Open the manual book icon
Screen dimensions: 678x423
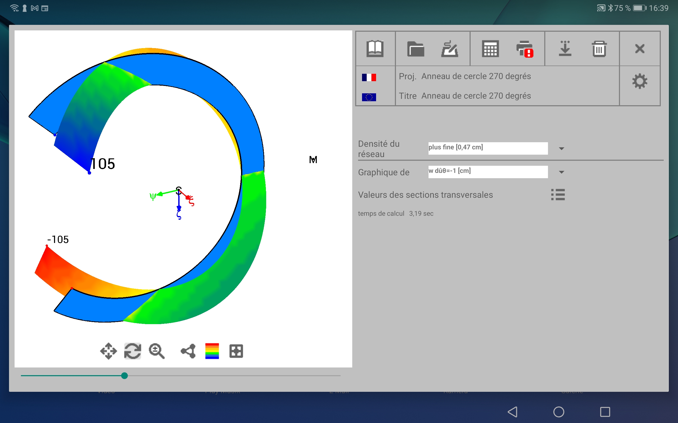tap(375, 49)
